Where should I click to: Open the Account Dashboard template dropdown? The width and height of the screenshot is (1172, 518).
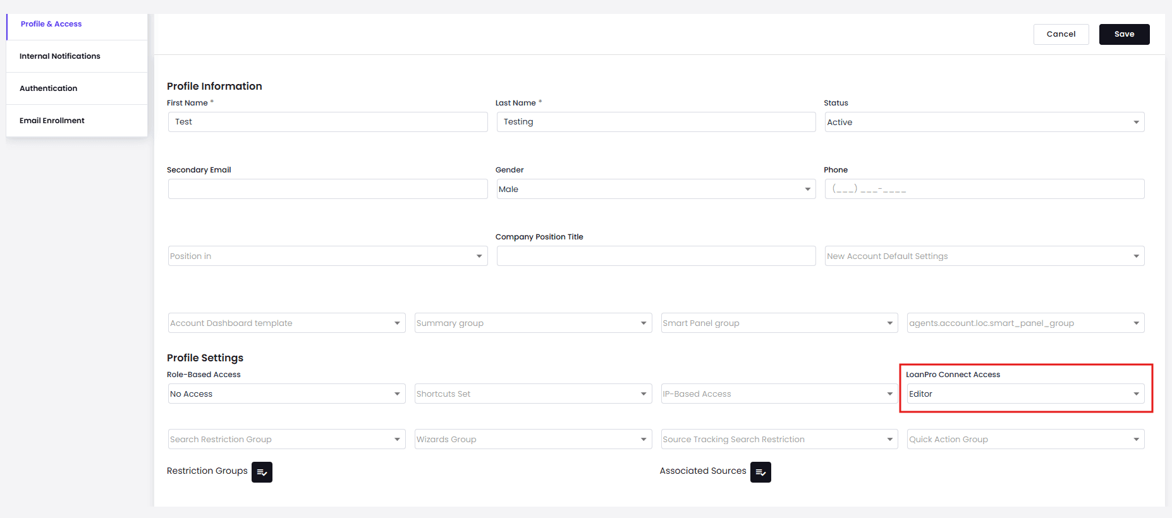[286, 323]
